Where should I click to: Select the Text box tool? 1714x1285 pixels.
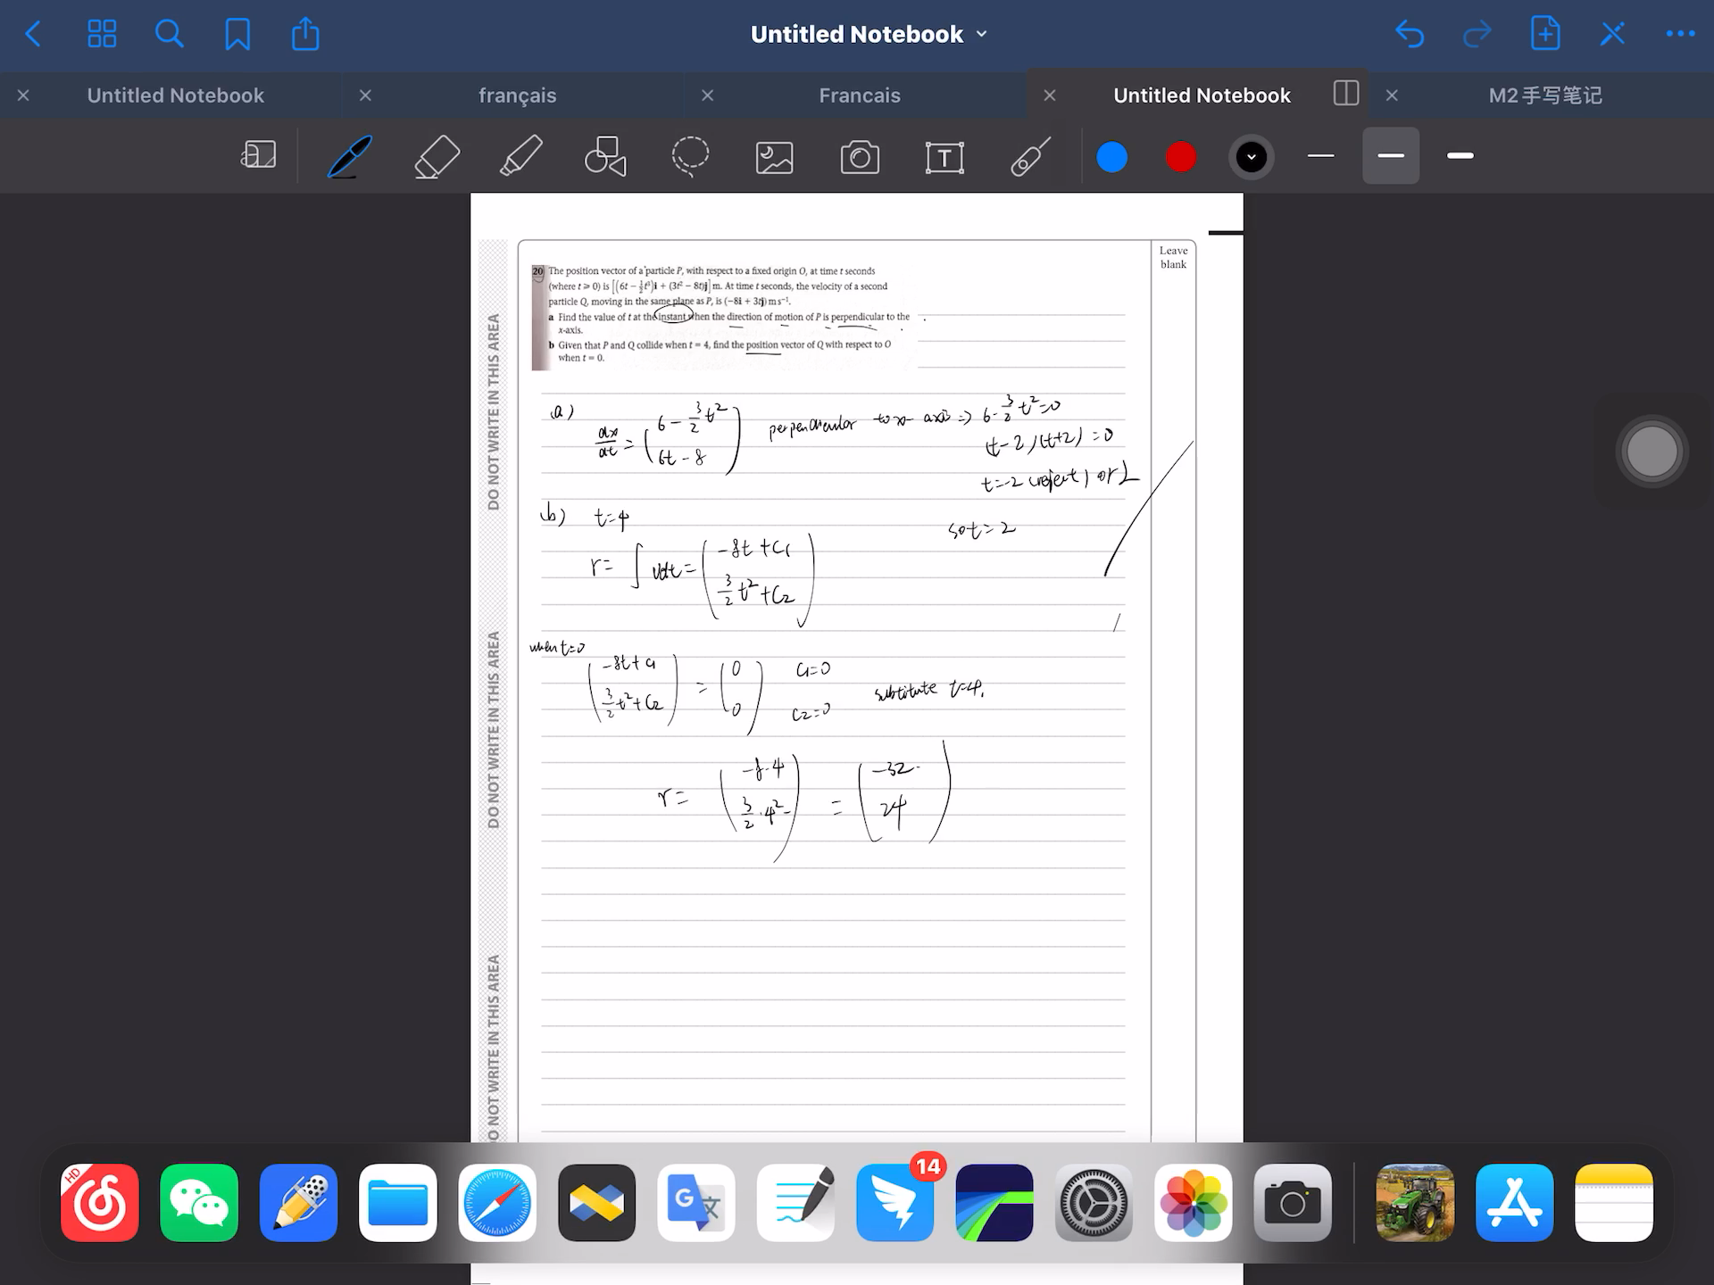pos(944,156)
